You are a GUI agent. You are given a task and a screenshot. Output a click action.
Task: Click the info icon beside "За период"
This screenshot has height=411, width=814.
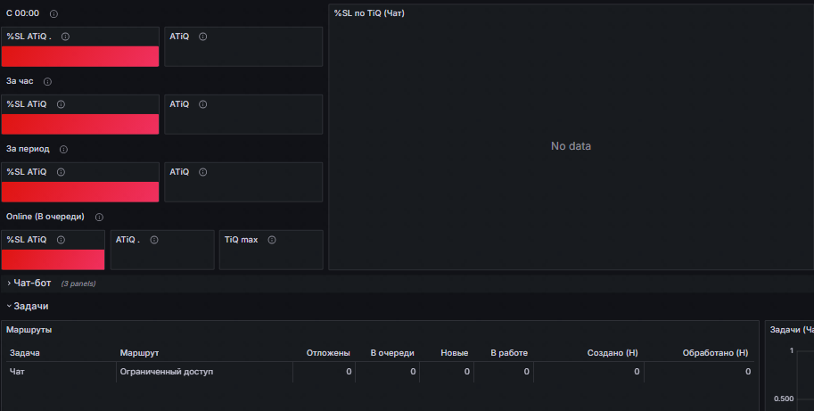point(63,150)
